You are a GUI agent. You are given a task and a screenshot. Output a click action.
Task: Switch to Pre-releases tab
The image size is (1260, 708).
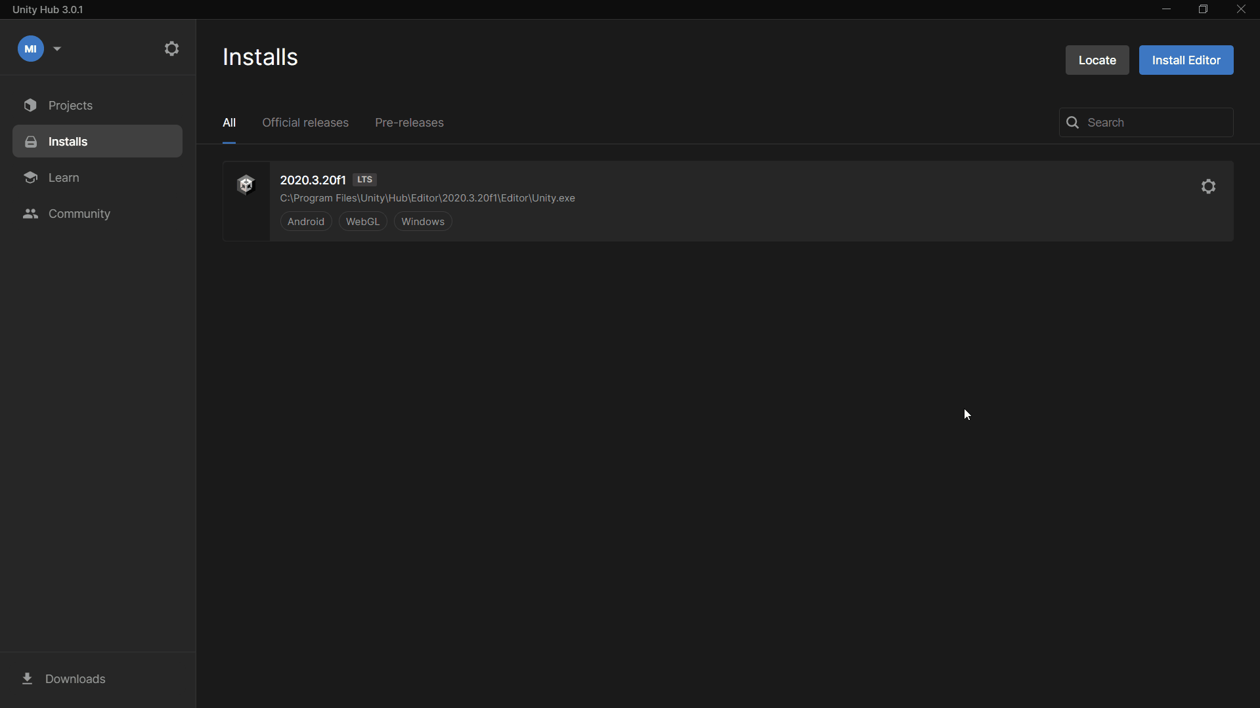tap(409, 123)
